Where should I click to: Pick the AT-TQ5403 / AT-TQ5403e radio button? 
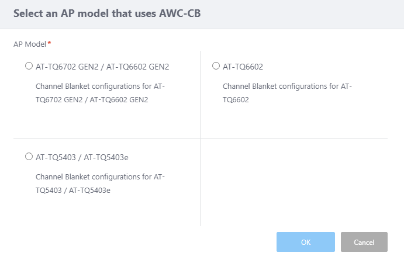[29, 156]
